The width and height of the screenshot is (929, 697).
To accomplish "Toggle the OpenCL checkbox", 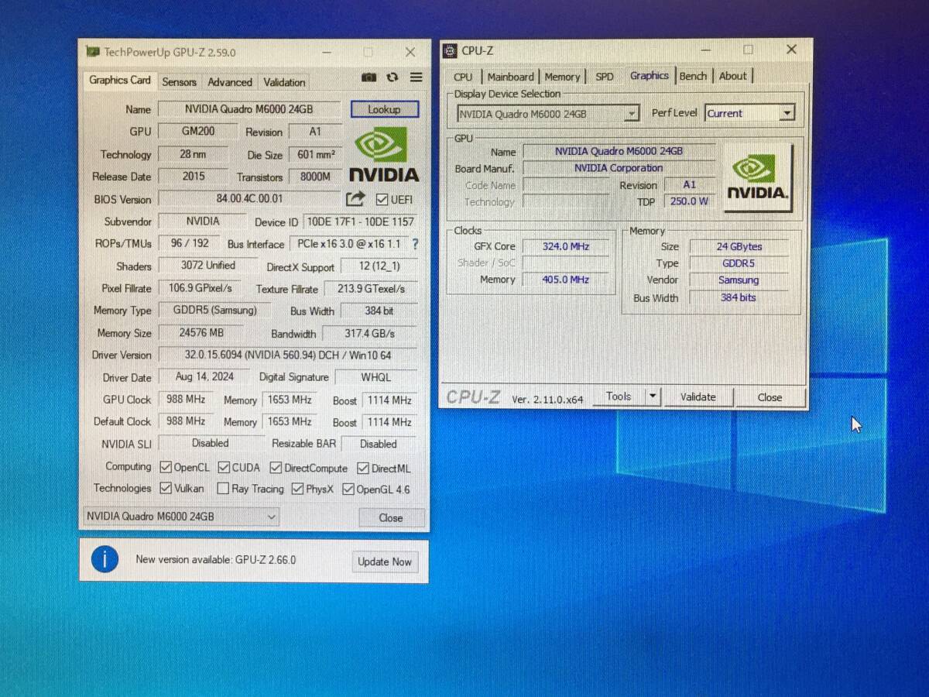I will click(x=166, y=468).
